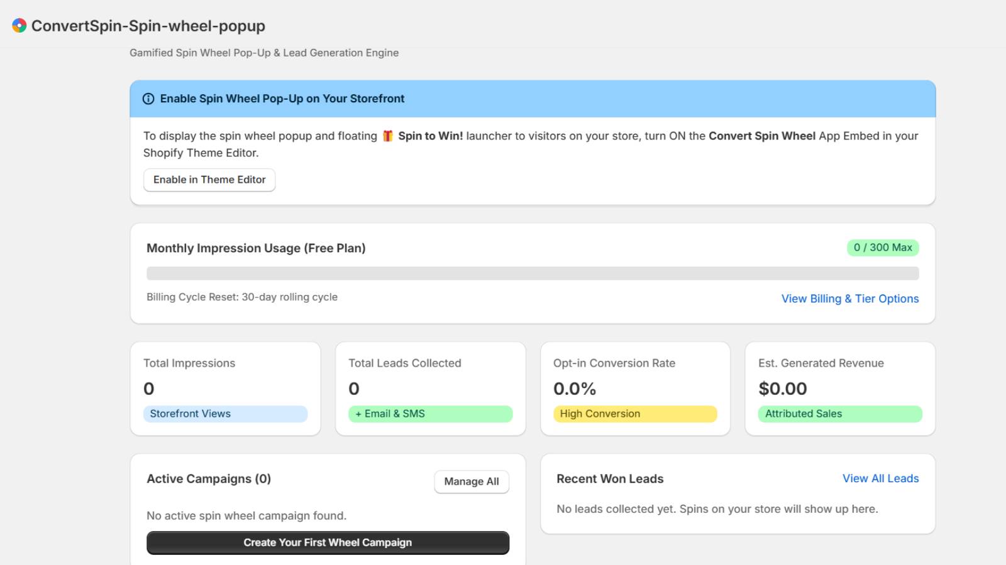Click the Opt-in Conversion Rate card
The width and height of the screenshot is (1006, 565).
[635, 389]
